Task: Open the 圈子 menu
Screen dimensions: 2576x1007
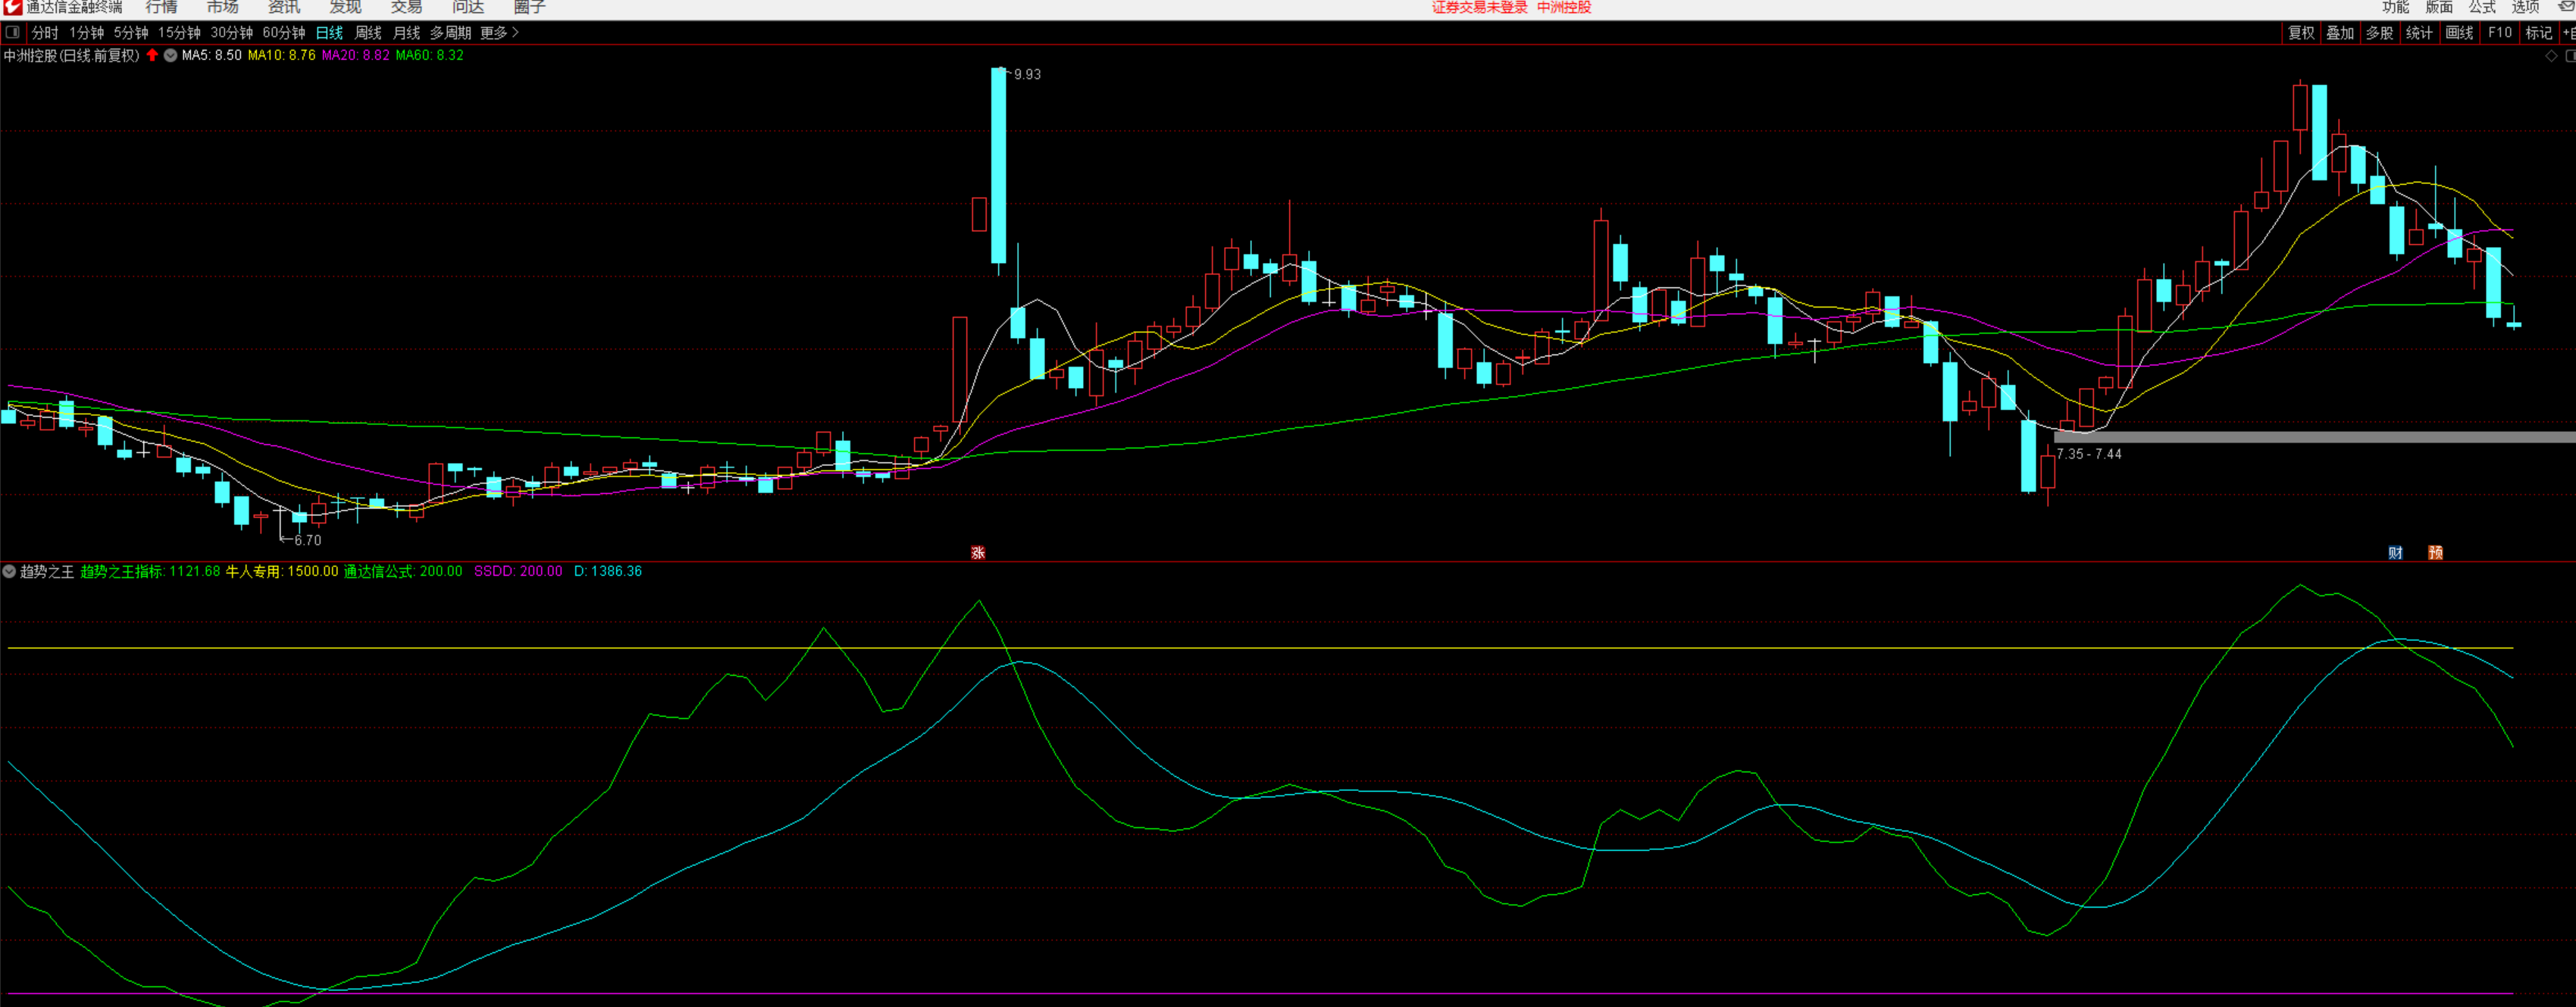Action: 529,7
